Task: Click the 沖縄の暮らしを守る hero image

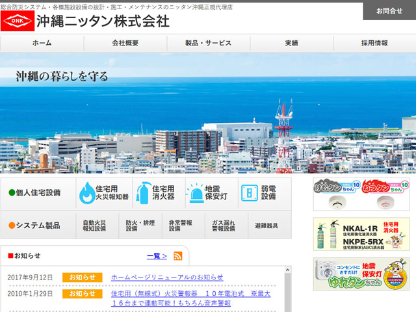Action: pyautogui.click(x=208, y=113)
